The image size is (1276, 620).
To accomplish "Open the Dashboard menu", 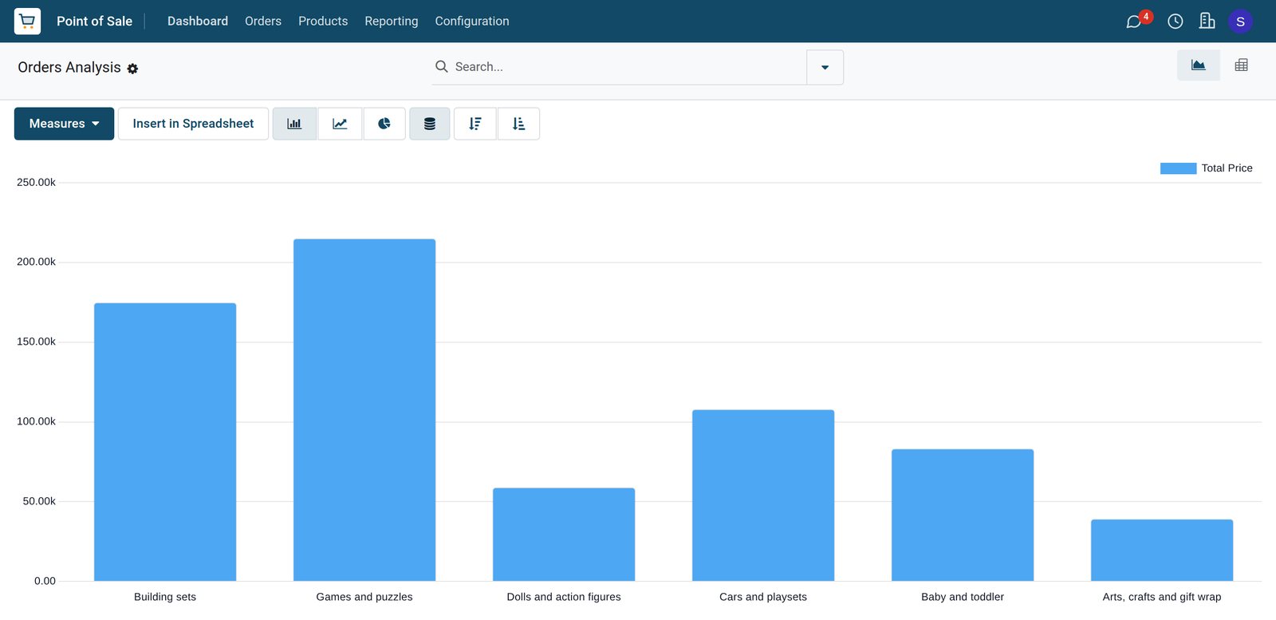I will [198, 21].
